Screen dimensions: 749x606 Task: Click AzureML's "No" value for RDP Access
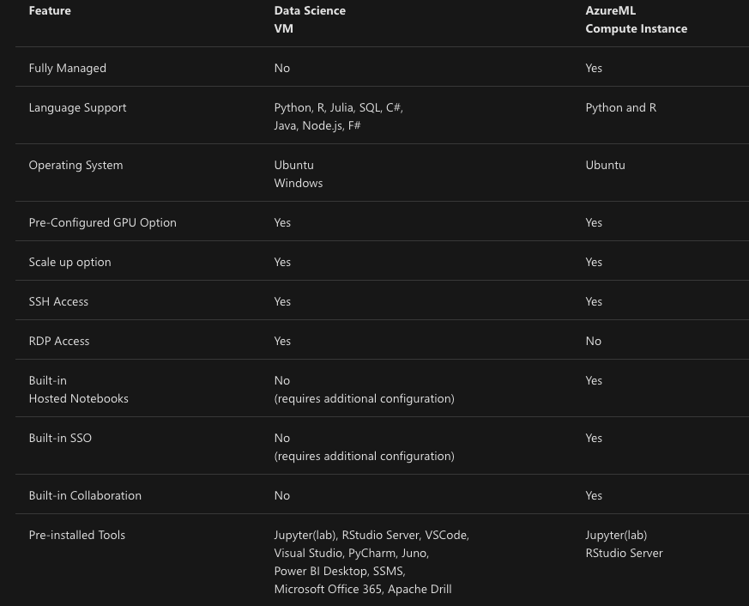click(593, 341)
